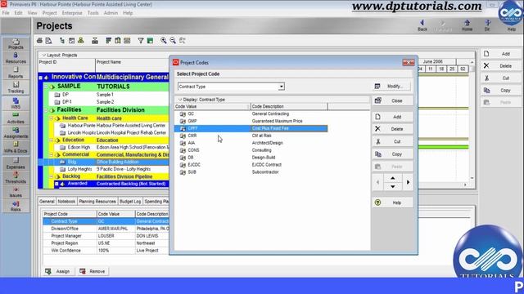Viewport: 524px width, 294px height.
Task: Click the Help icon in top bar
Action: (x=511, y=29)
